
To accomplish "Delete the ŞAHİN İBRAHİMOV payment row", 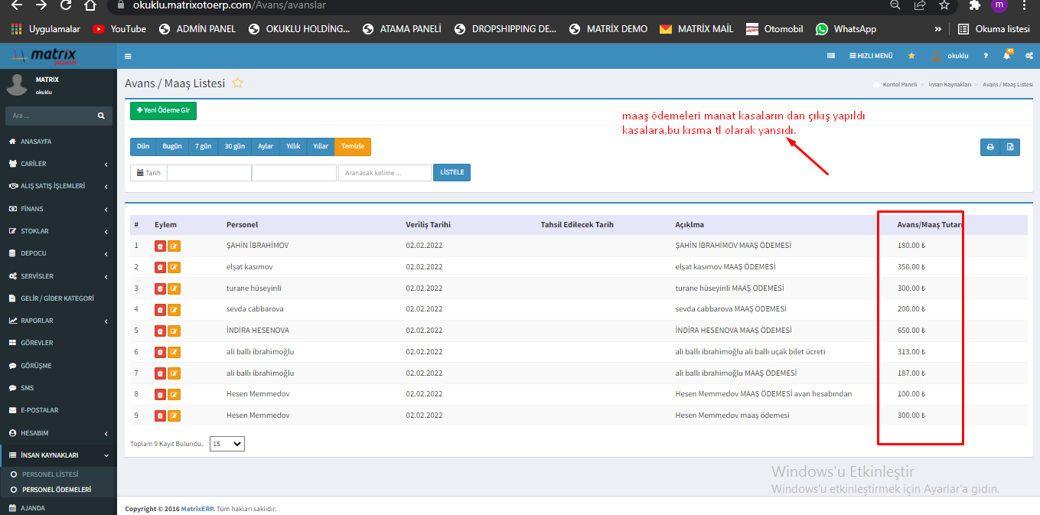I will 160,246.
